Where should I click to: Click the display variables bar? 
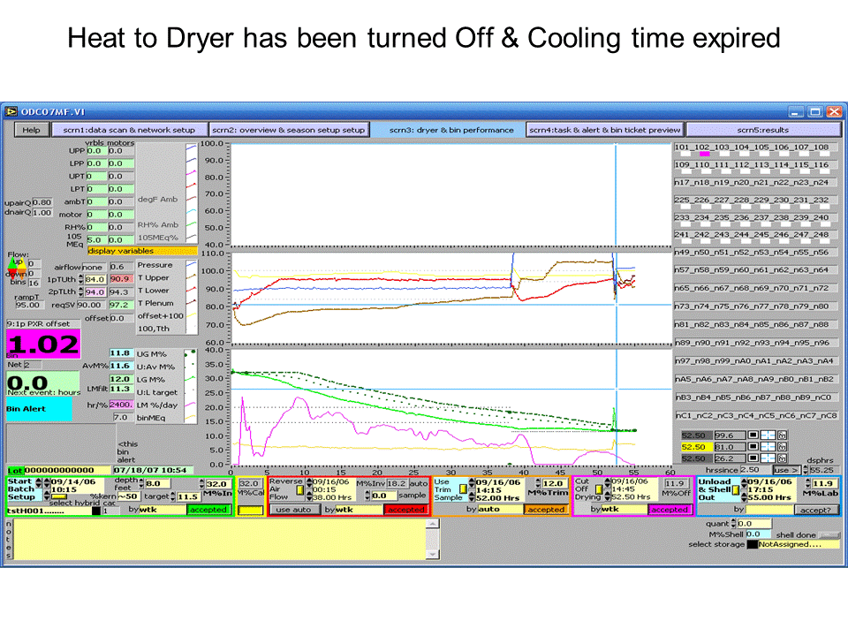tap(142, 251)
